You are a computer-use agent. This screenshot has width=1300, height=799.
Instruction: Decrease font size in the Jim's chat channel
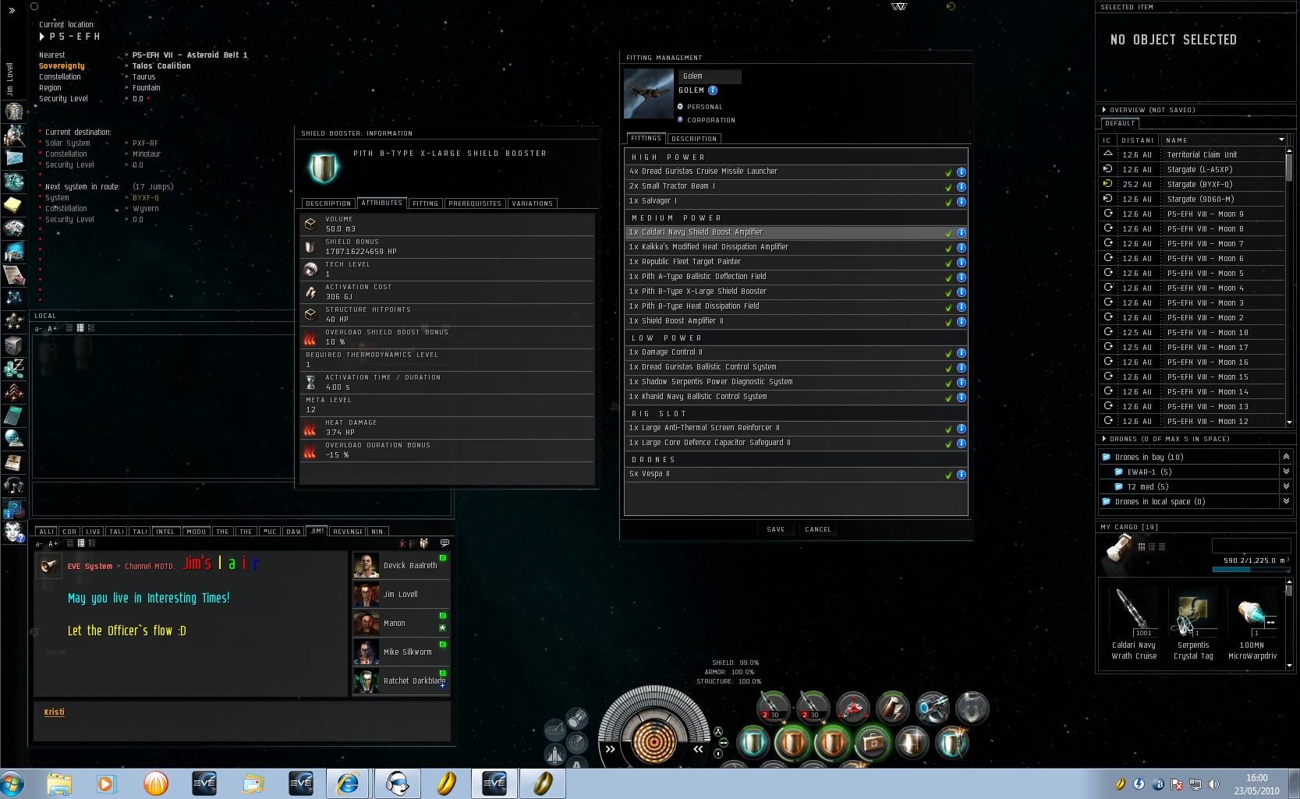[x=38, y=543]
